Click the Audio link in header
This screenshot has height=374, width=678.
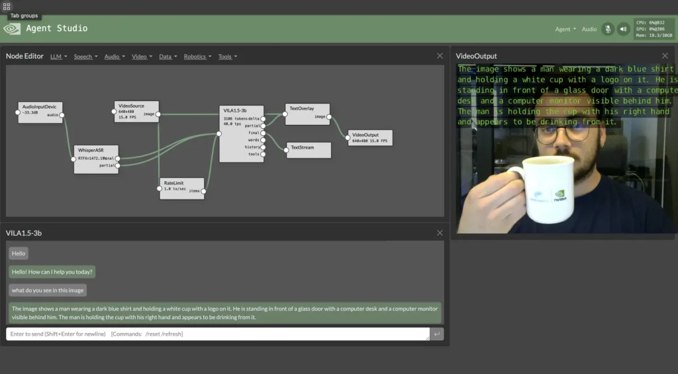tap(589, 29)
